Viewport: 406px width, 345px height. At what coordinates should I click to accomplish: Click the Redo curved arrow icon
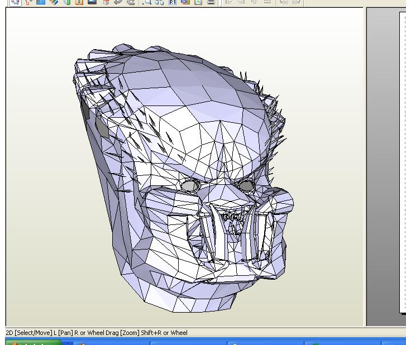132,2
